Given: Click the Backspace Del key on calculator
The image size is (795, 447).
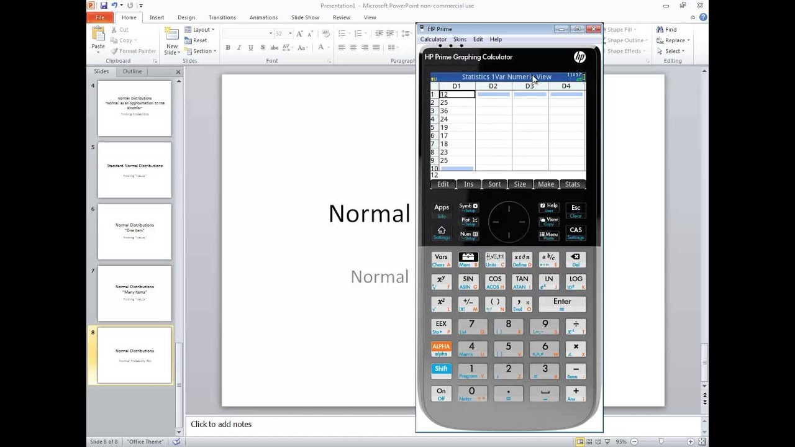Looking at the screenshot, I should (575, 260).
